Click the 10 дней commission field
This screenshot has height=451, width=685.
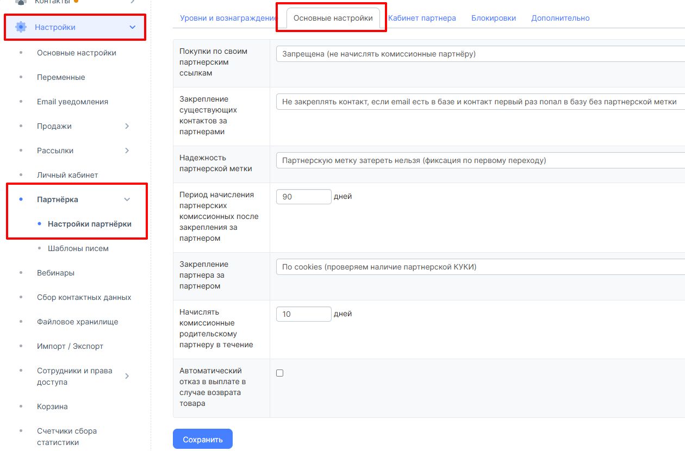(x=304, y=314)
